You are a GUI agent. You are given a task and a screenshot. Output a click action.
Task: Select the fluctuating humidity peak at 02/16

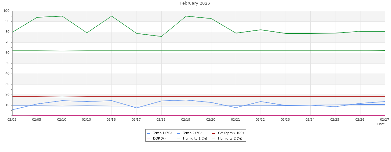point(111,16)
